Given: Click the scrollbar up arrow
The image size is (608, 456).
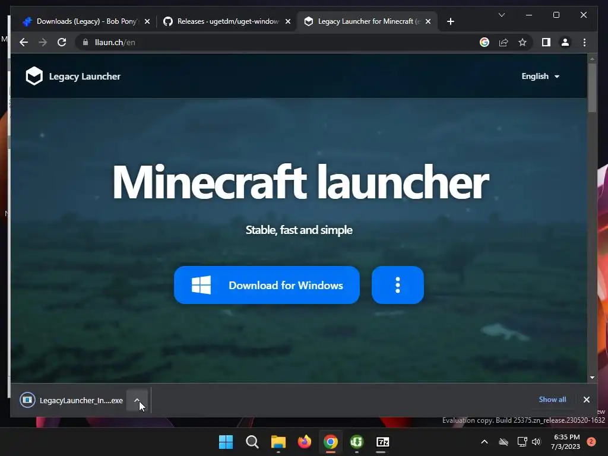Looking at the screenshot, I should (x=592, y=59).
